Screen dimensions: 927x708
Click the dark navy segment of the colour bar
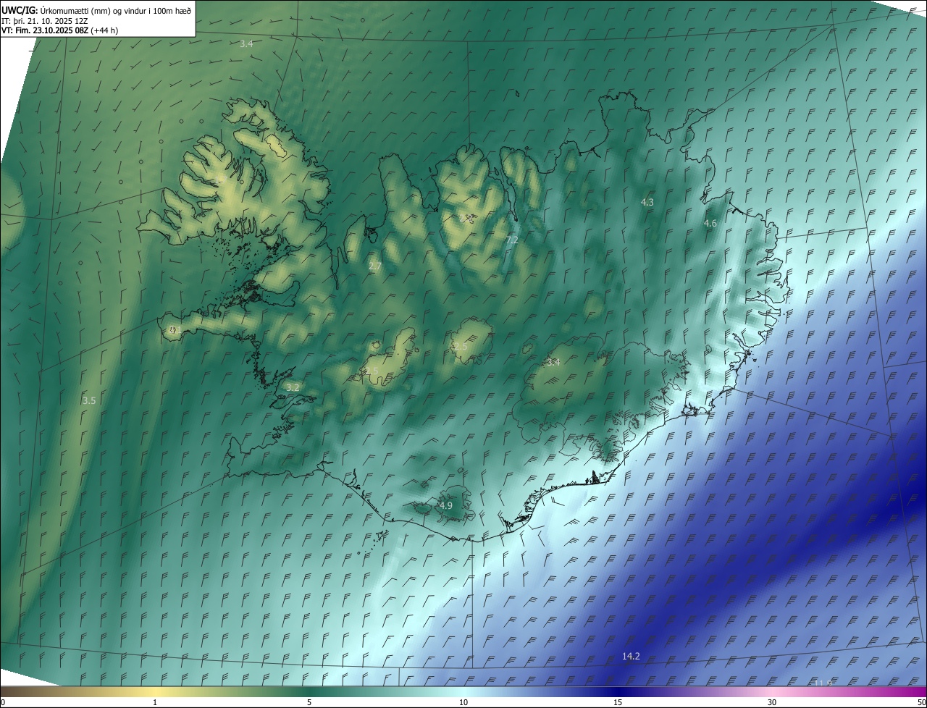[x=618, y=691]
